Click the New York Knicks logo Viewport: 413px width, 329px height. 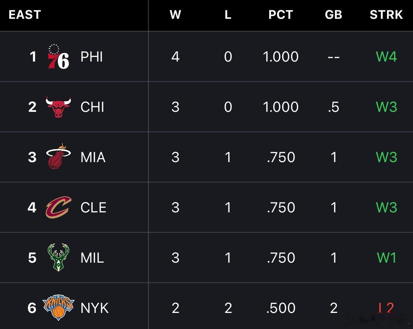(58, 307)
